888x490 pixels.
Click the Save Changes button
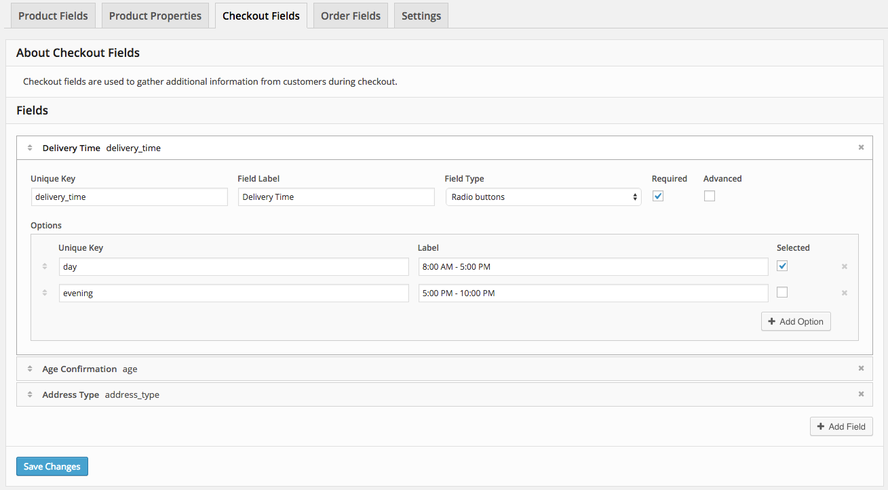pyautogui.click(x=52, y=466)
